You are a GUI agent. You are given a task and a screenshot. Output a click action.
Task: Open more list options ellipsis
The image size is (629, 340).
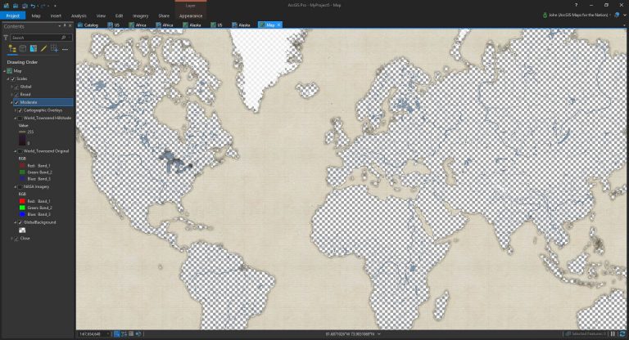65,49
